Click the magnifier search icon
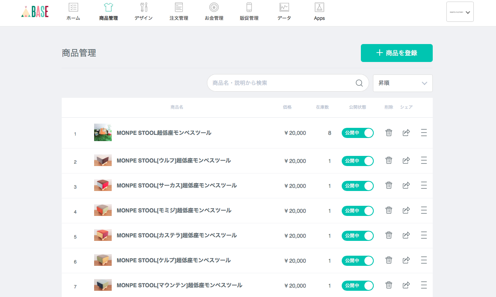 pyautogui.click(x=359, y=83)
